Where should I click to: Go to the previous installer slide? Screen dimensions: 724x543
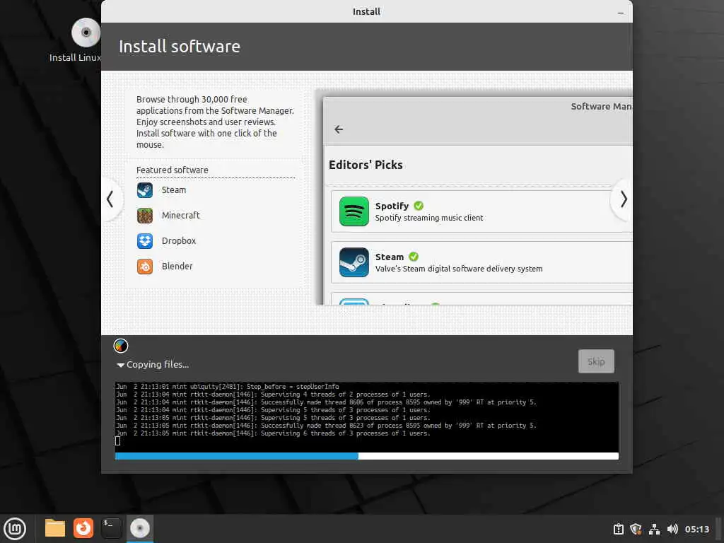coord(110,199)
